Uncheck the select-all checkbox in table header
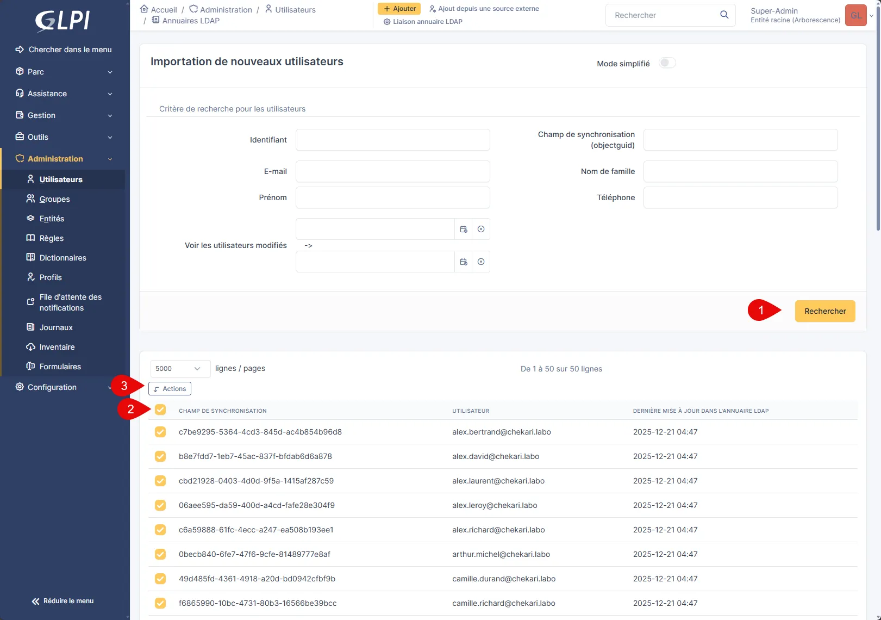Image resolution: width=881 pixels, height=620 pixels. click(160, 410)
